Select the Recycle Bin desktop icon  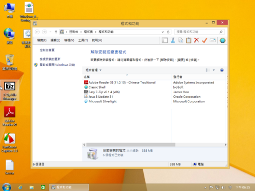click(10, 63)
